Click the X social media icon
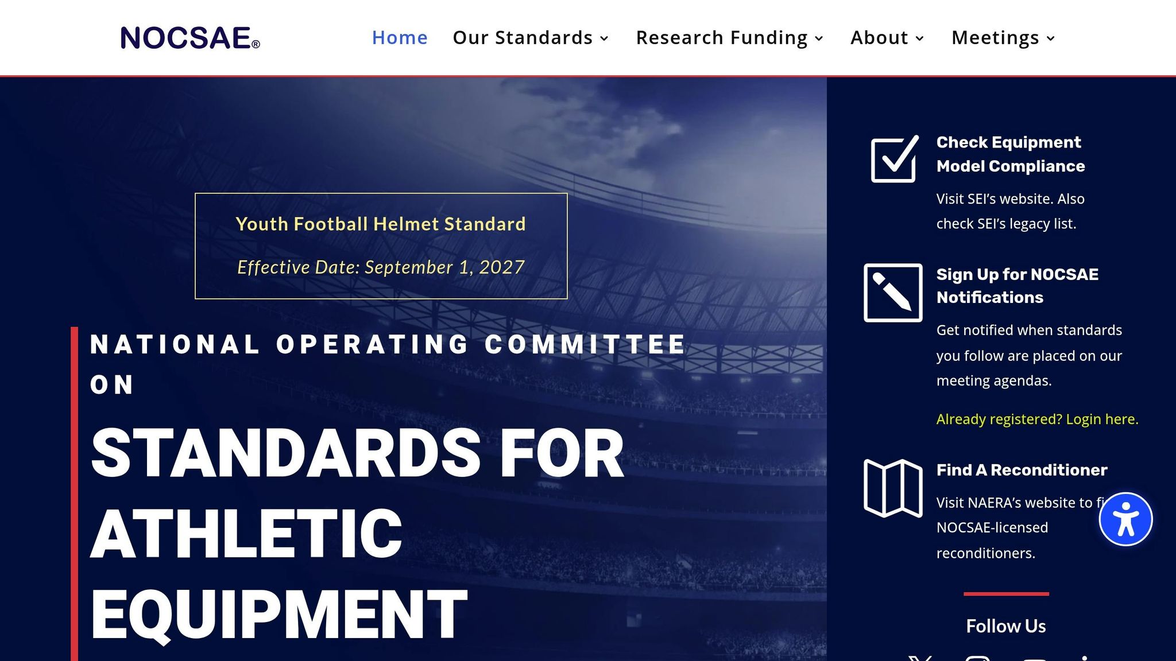The image size is (1176, 661). [920, 658]
